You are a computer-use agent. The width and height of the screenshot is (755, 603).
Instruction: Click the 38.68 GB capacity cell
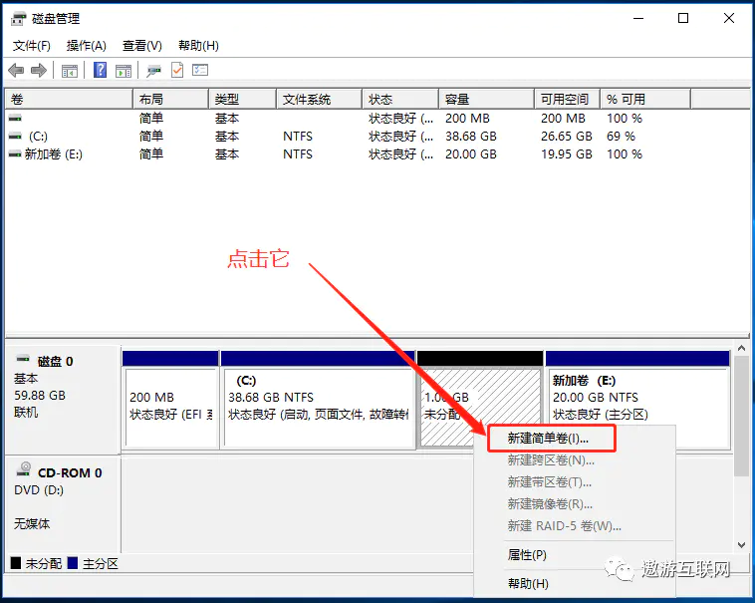[471, 137]
